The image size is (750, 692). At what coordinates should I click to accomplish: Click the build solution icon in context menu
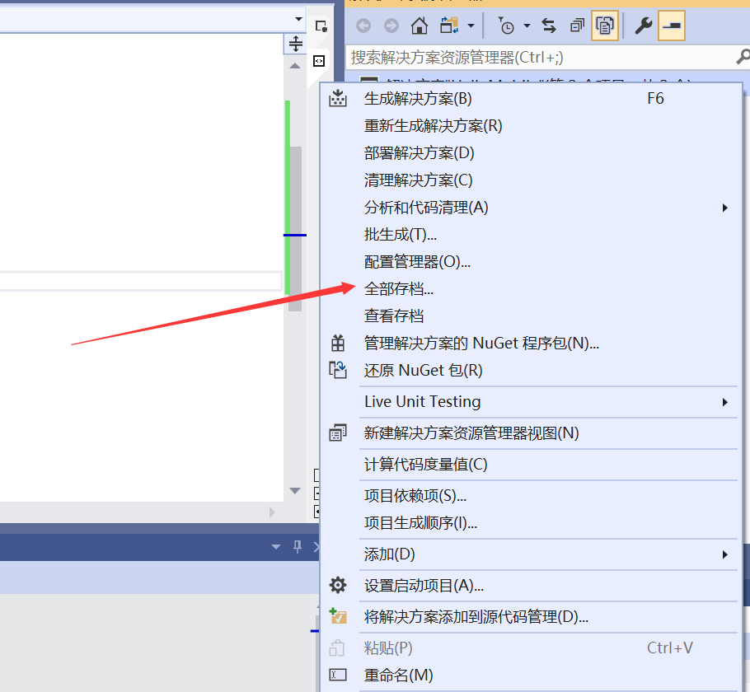click(x=338, y=98)
